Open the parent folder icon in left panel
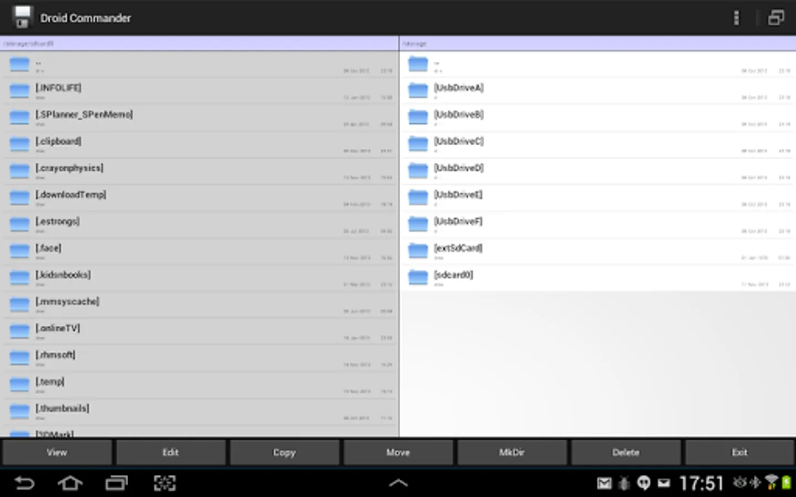796x497 pixels. coord(19,64)
